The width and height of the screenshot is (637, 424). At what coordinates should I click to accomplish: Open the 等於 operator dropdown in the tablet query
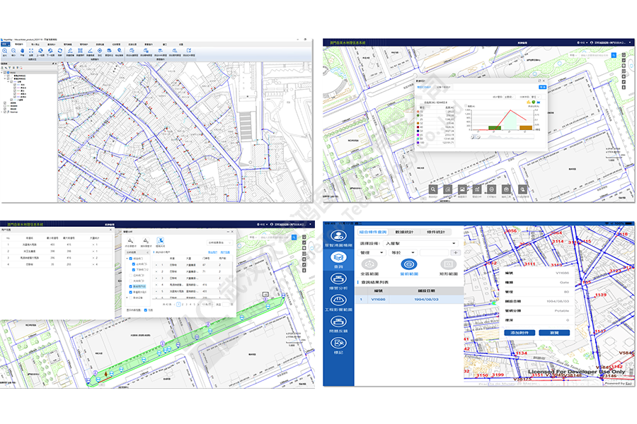(403, 253)
